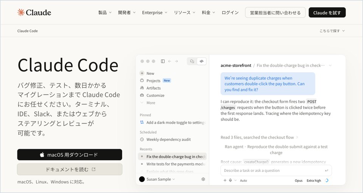Click ドキュメントを読む button
The image size is (363, 193).
coord(70,170)
